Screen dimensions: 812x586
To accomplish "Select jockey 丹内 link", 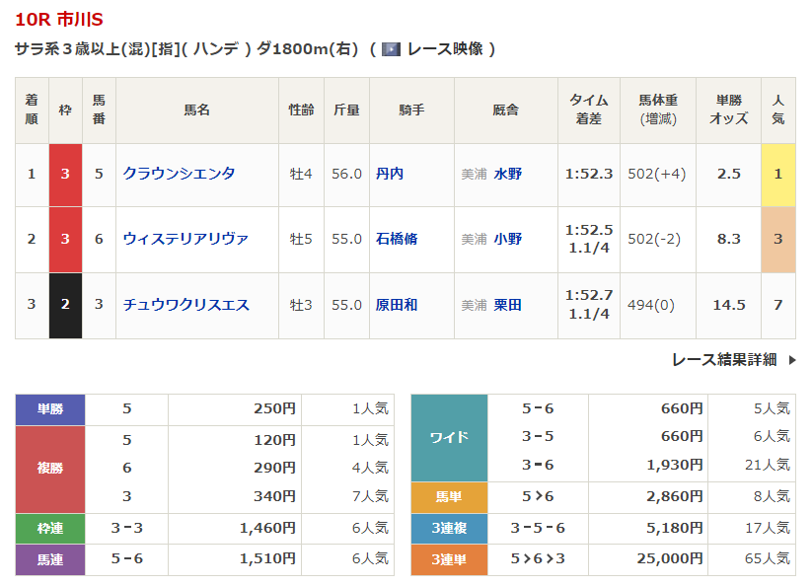I will tap(390, 174).
